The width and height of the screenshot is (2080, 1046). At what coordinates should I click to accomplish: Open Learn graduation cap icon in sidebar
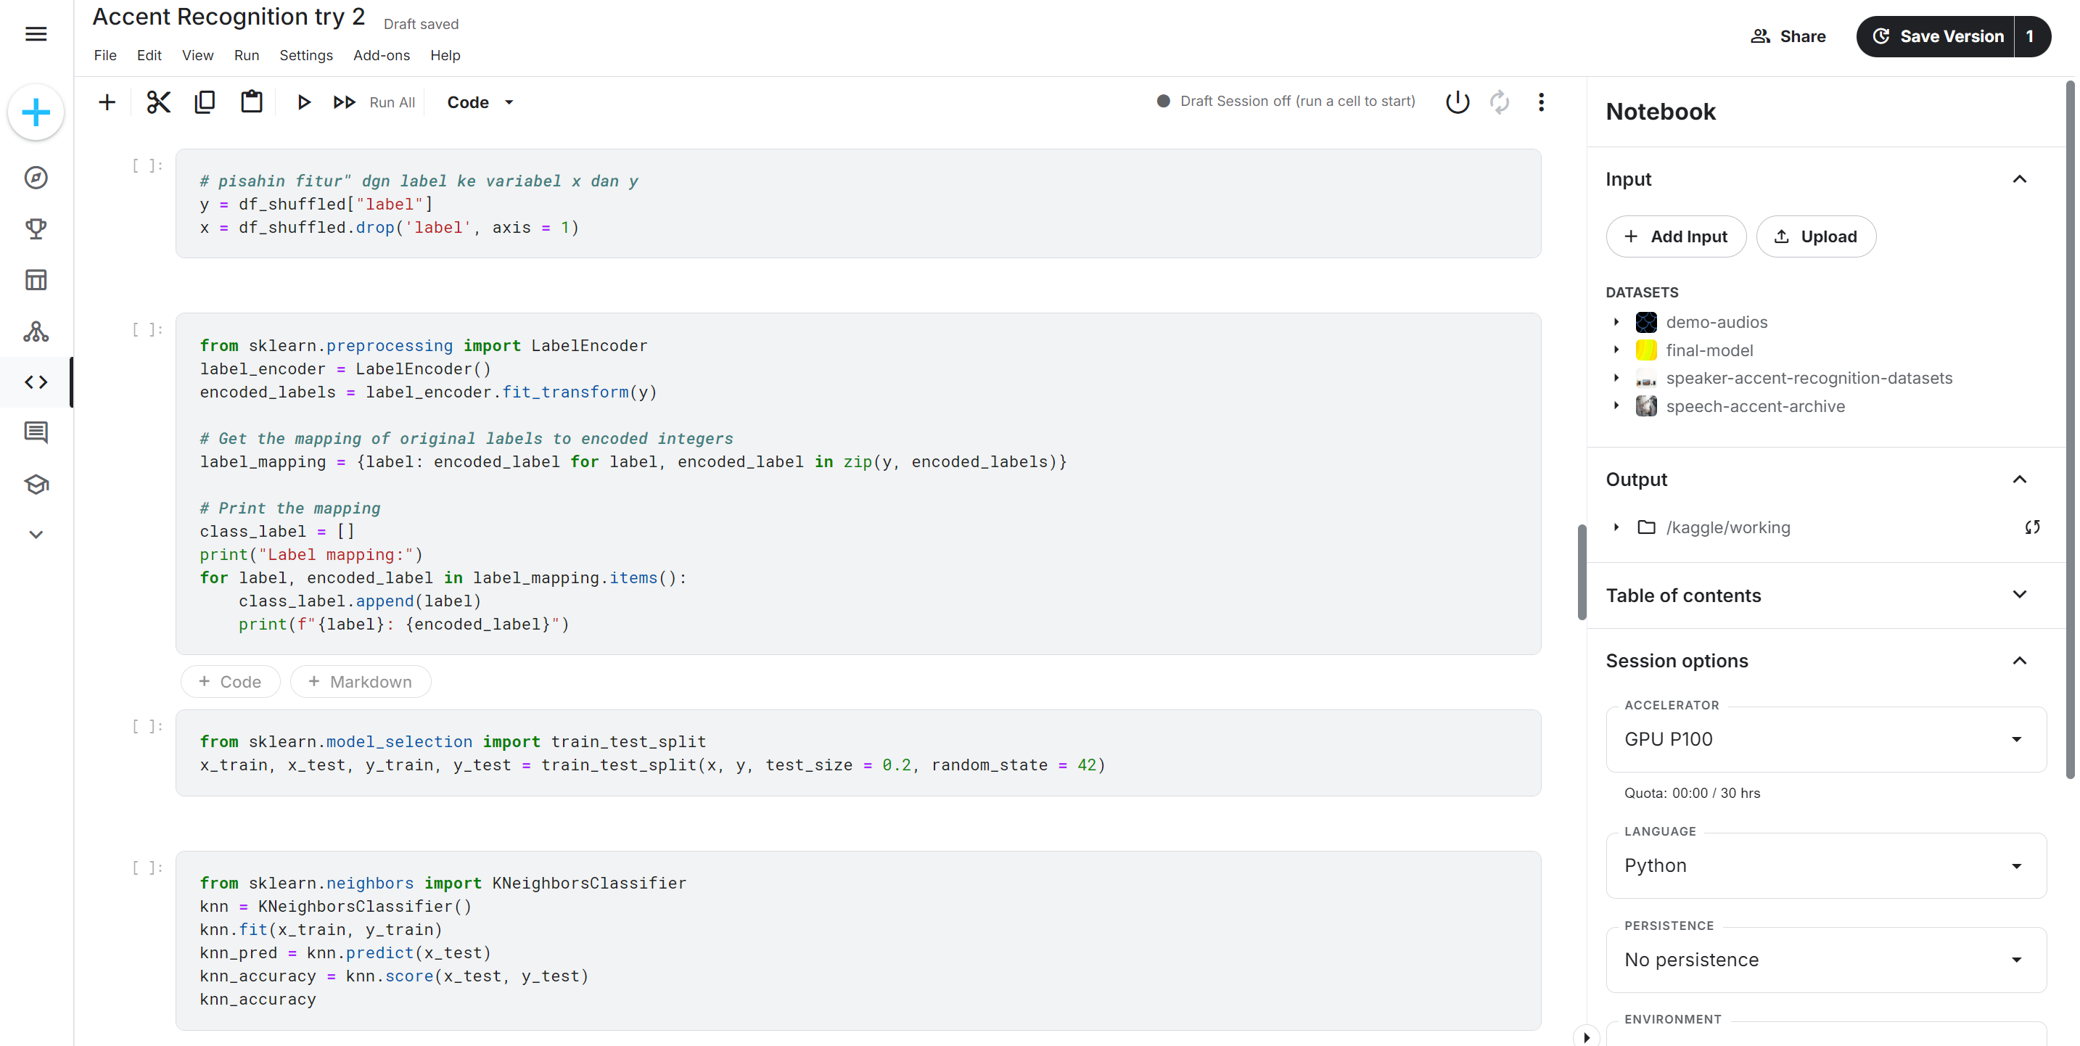(x=36, y=485)
